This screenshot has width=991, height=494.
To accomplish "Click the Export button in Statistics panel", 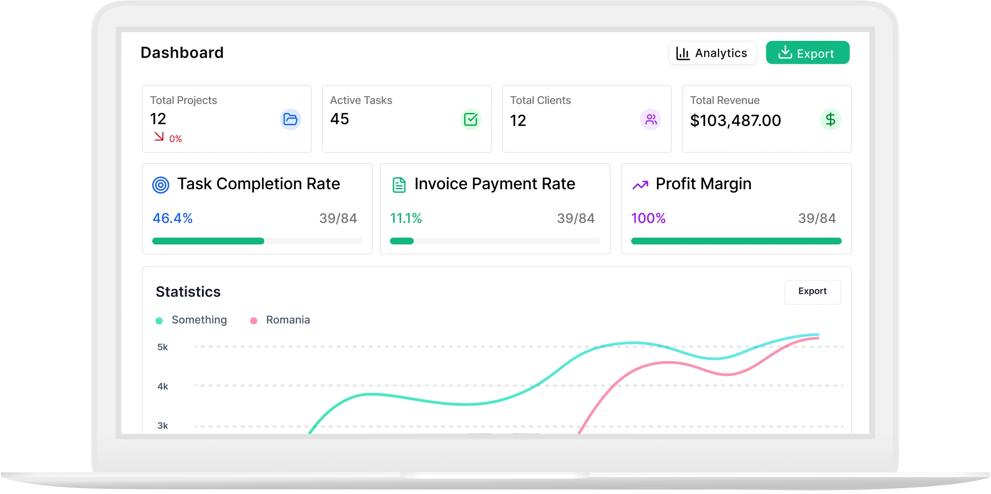I will pyautogui.click(x=812, y=292).
